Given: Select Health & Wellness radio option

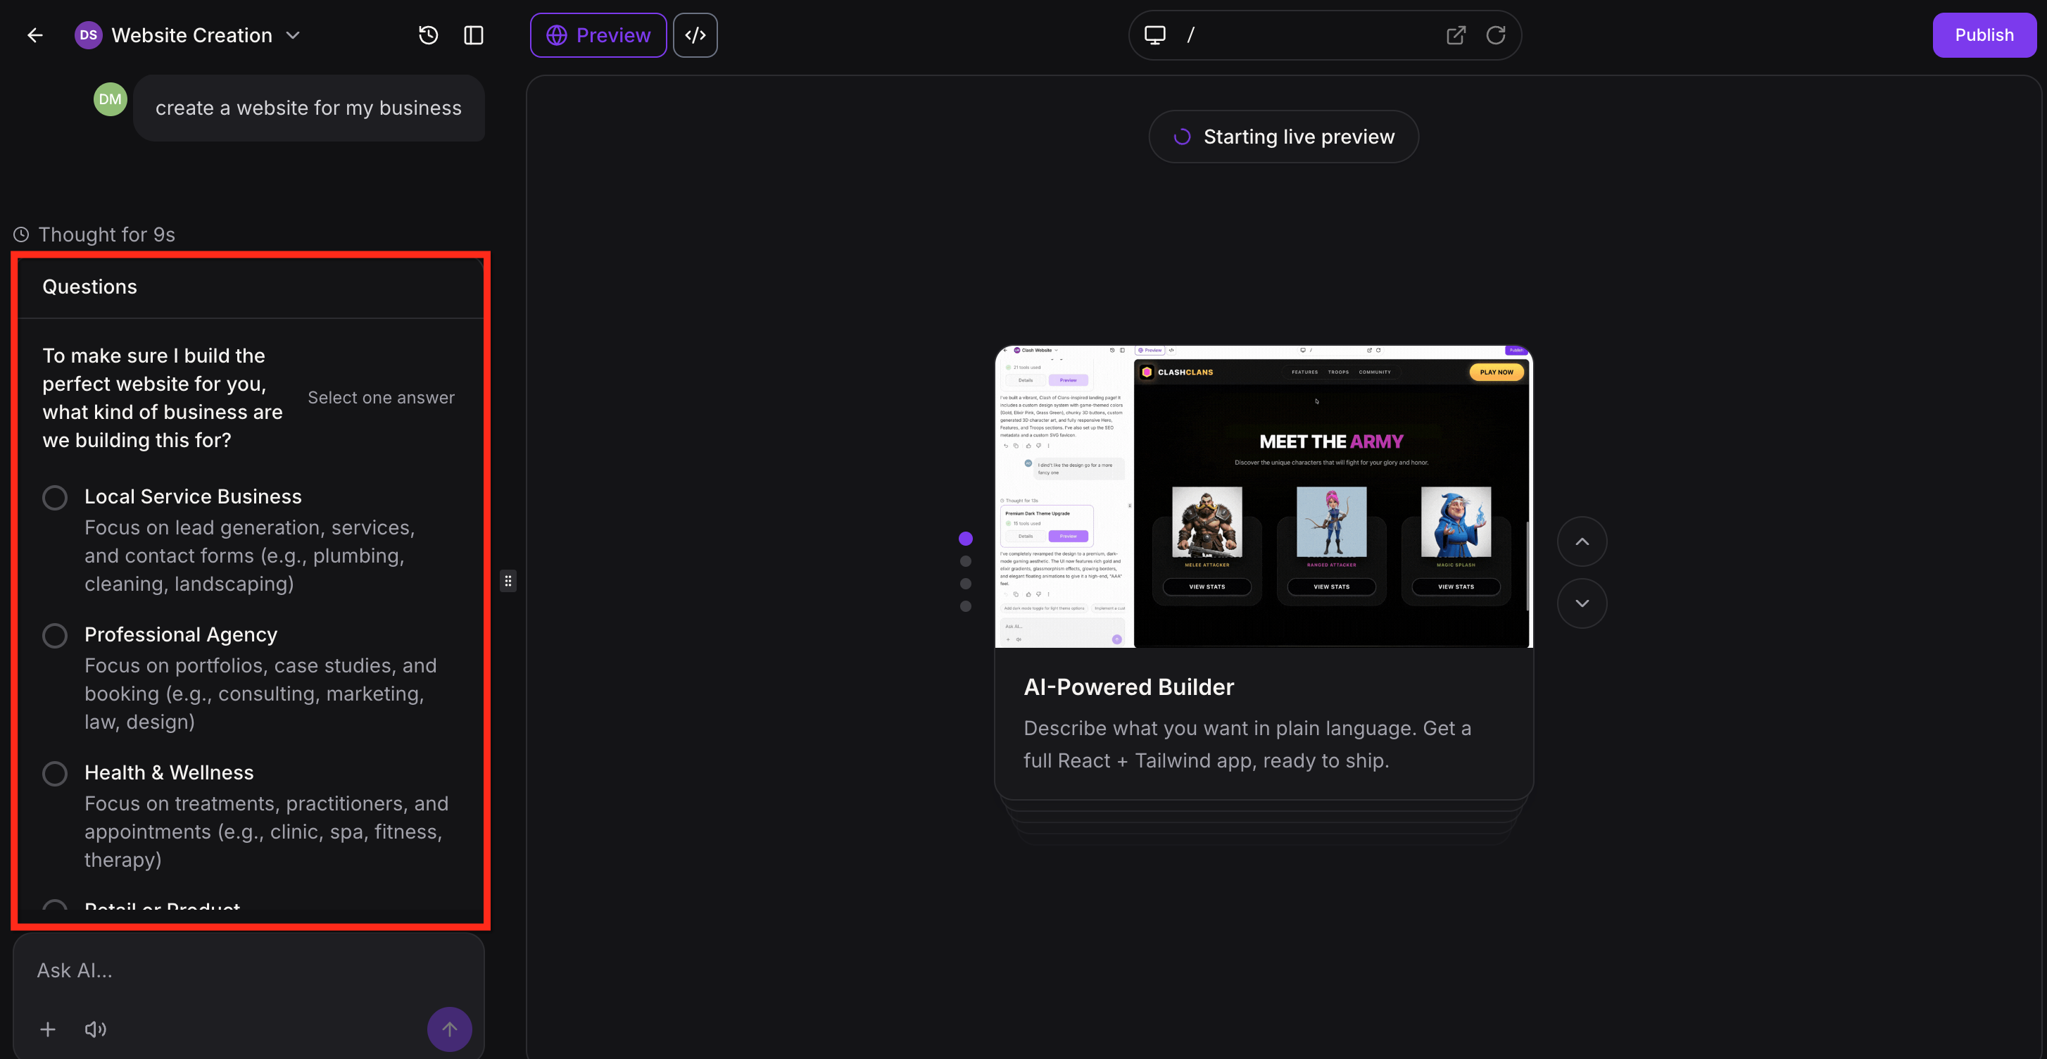Looking at the screenshot, I should pyautogui.click(x=55, y=774).
